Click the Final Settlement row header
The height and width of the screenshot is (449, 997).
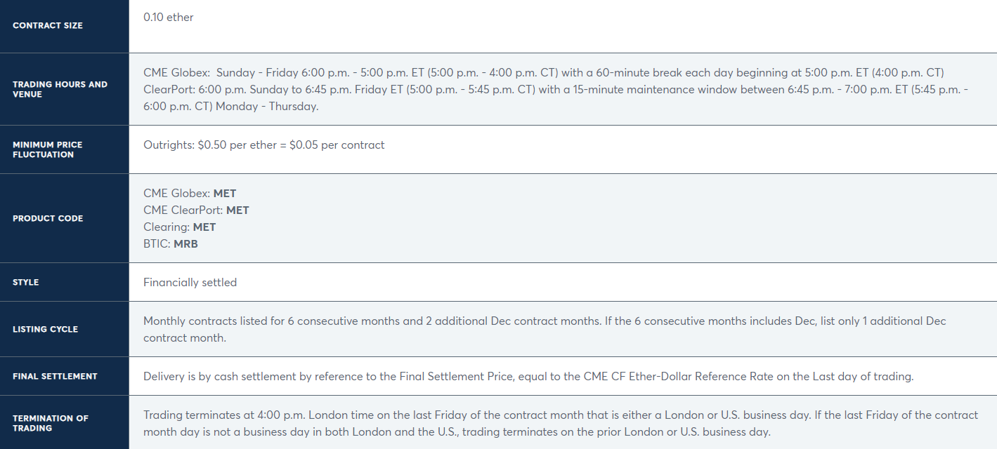click(55, 377)
